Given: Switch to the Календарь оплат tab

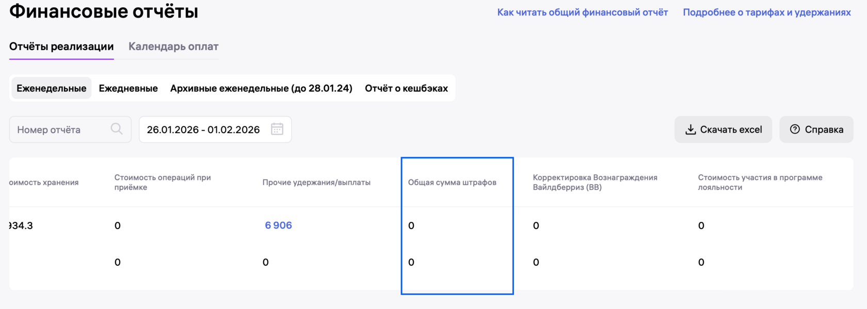Looking at the screenshot, I should [x=173, y=46].
